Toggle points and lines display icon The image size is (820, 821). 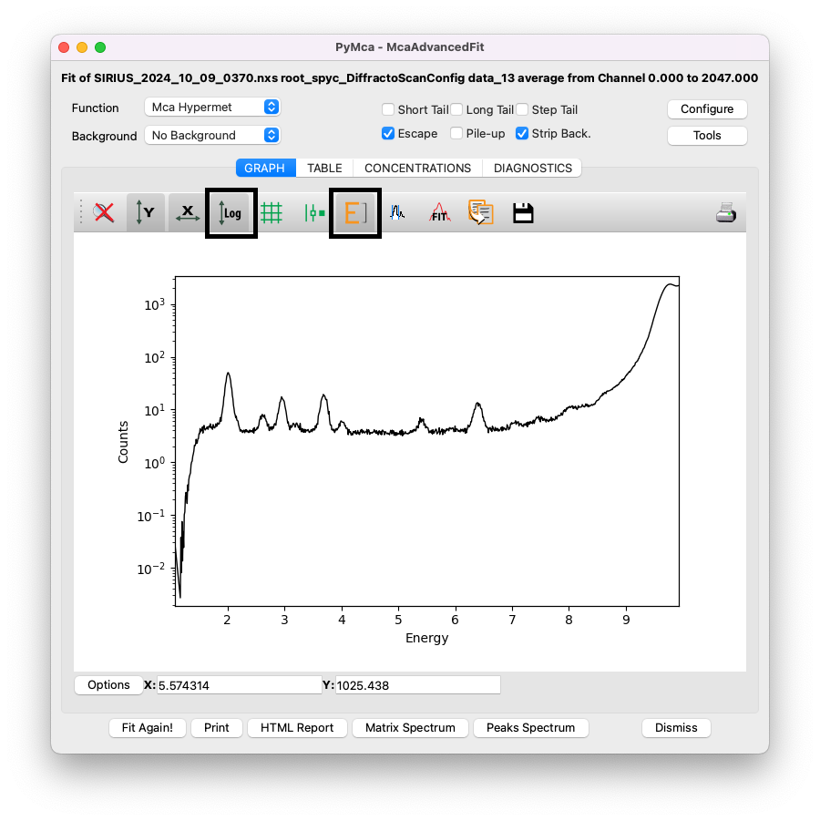314,212
